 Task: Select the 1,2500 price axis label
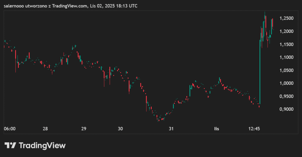[286, 18]
